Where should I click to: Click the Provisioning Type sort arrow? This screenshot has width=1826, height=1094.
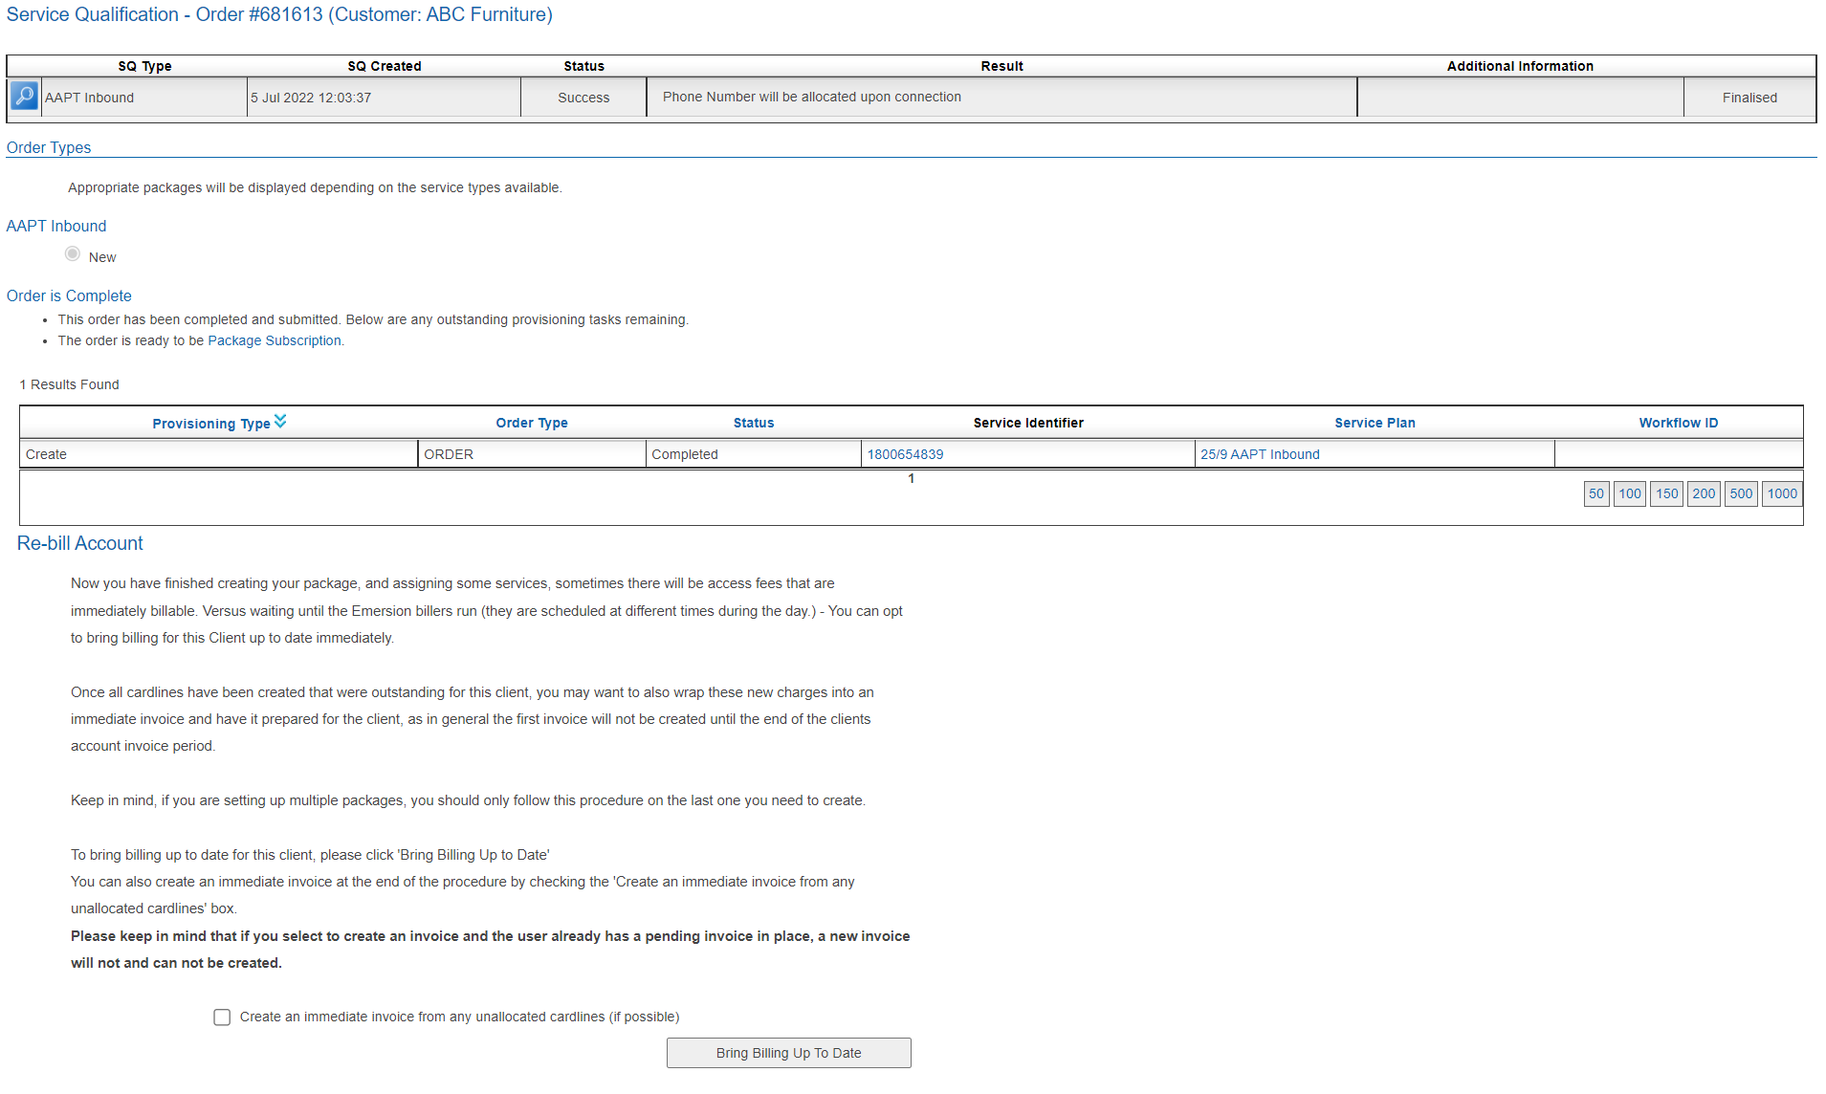click(x=280, y=422)
